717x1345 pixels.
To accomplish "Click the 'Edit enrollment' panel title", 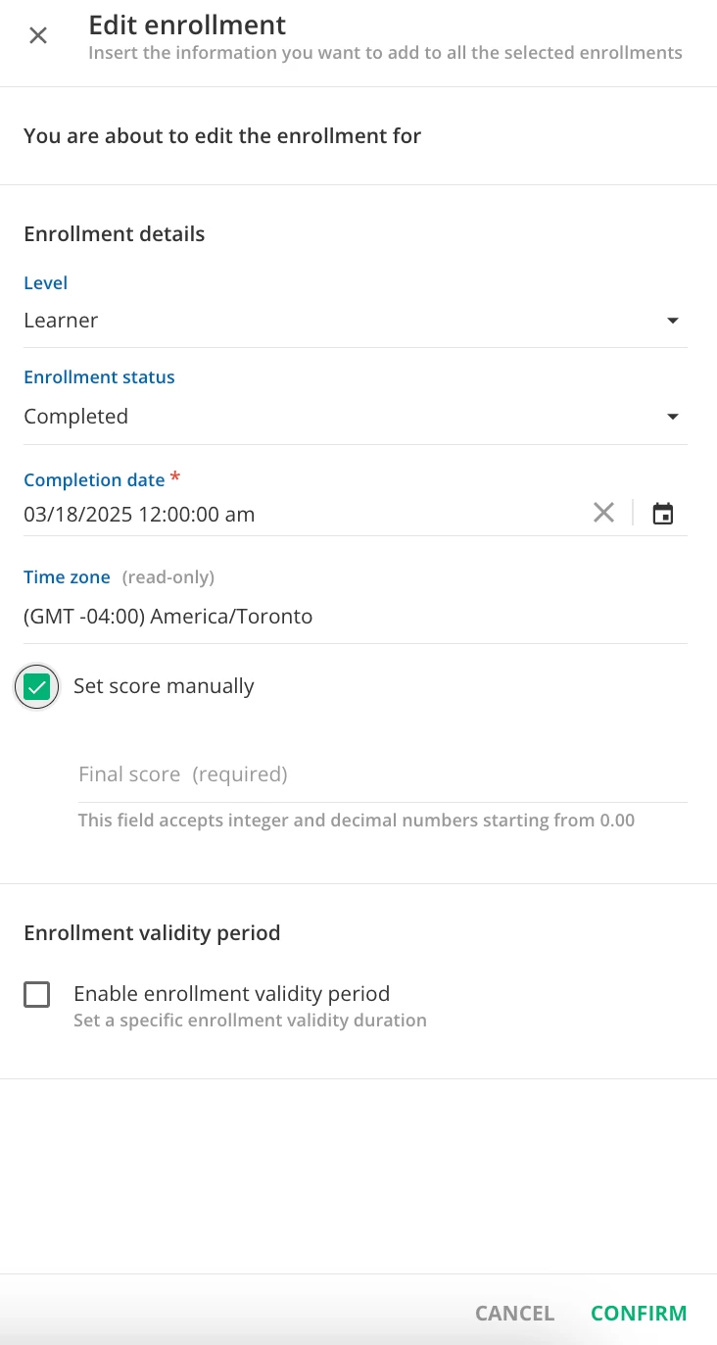I will click(187, 25).
